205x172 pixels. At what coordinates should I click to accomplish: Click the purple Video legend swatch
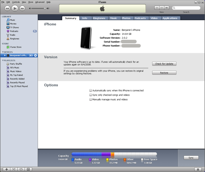(x=90, y=159)
